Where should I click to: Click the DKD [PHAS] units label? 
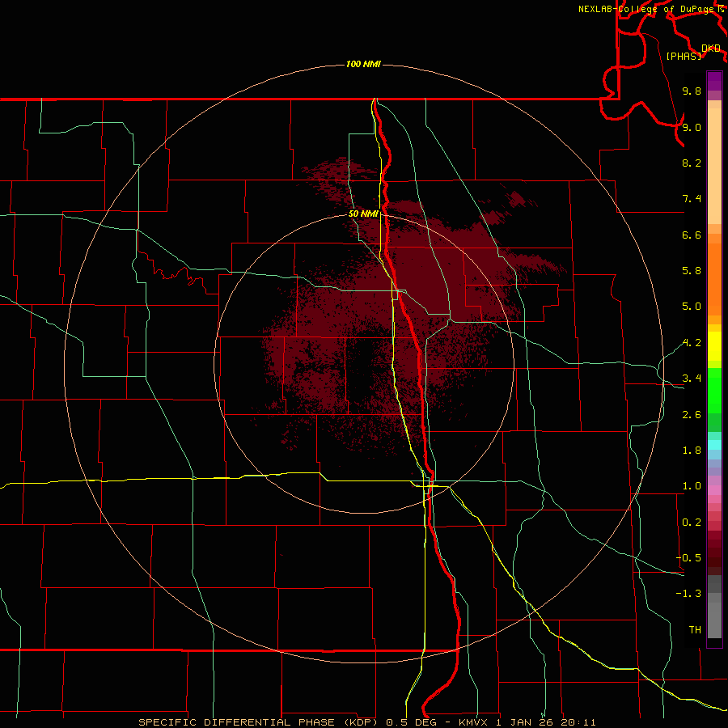692,52
